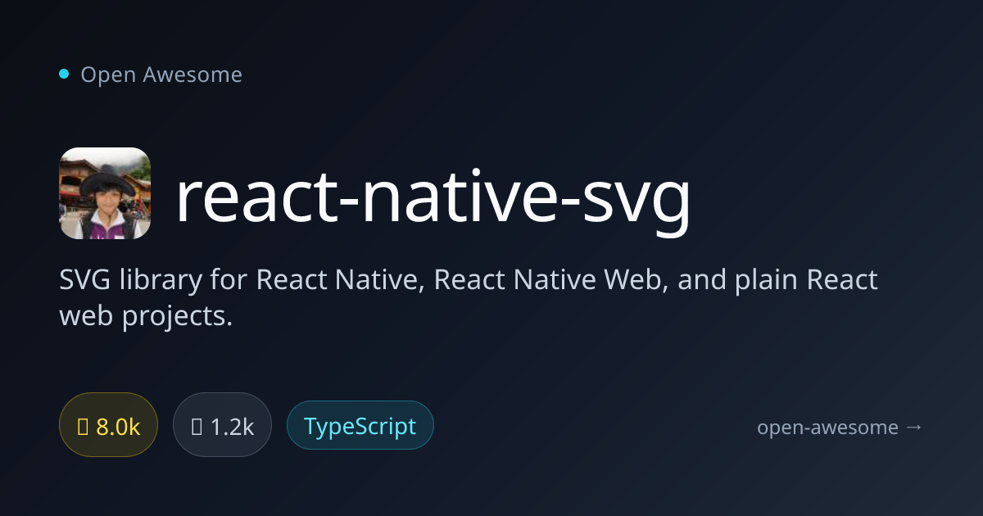Open the open-awesome arrow link
The height and width of the screenshot is (516, 983).
click(840, 427)
